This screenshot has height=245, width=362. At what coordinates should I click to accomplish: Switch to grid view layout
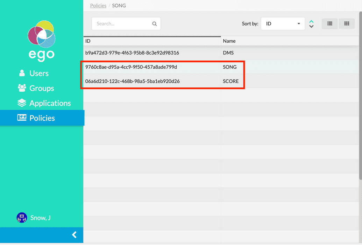(347, 23)
